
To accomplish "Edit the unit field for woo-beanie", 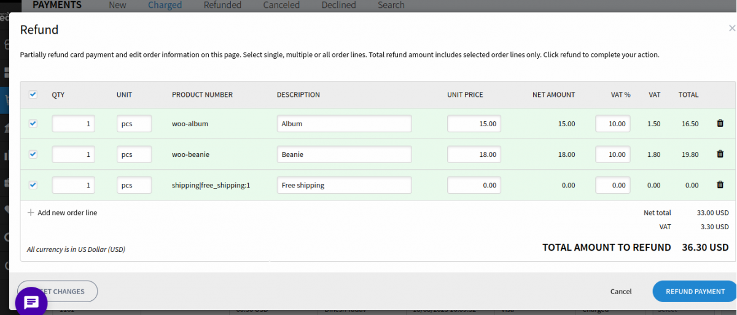I will (x=134, y=154).
